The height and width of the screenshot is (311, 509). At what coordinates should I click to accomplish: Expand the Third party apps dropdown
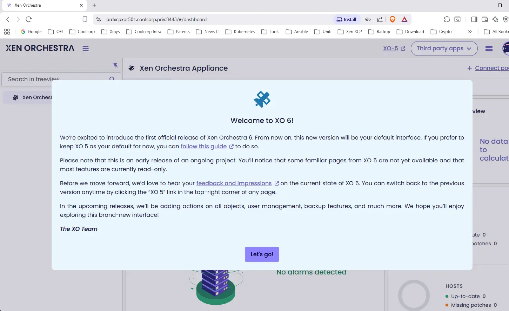pos(444,48)
